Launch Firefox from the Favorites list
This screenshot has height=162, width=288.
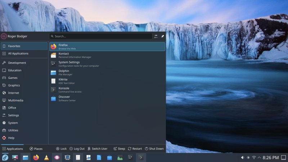click(107, 46)
